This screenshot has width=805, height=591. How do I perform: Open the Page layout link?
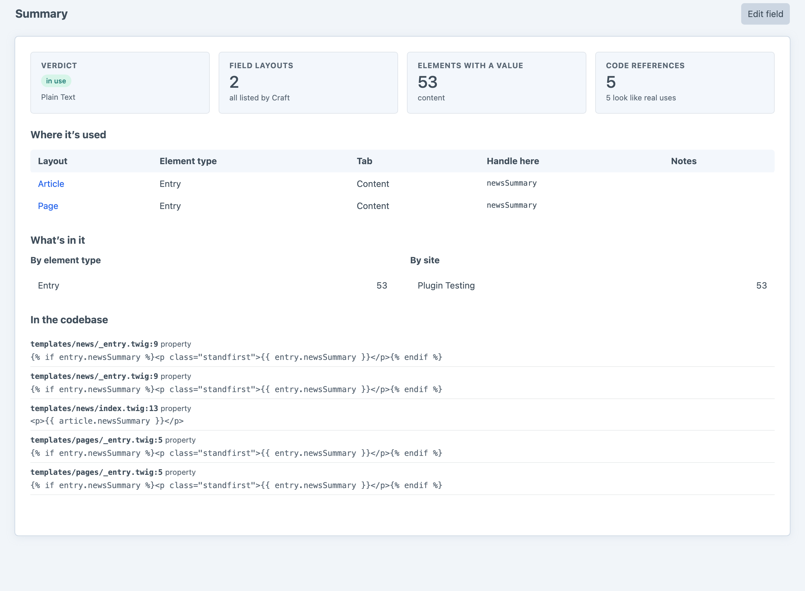[48, 206]
